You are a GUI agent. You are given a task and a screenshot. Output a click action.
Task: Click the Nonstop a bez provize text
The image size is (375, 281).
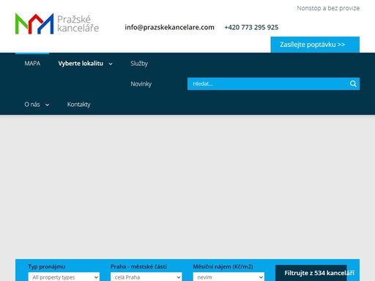click(x=328, y=8)
